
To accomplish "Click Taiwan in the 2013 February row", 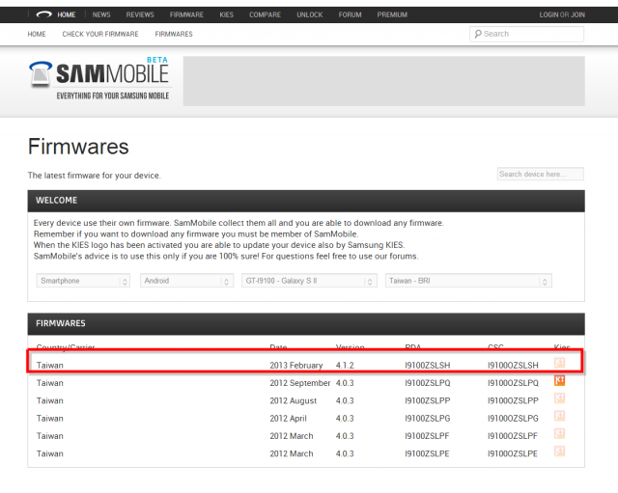I will (49, 366).
